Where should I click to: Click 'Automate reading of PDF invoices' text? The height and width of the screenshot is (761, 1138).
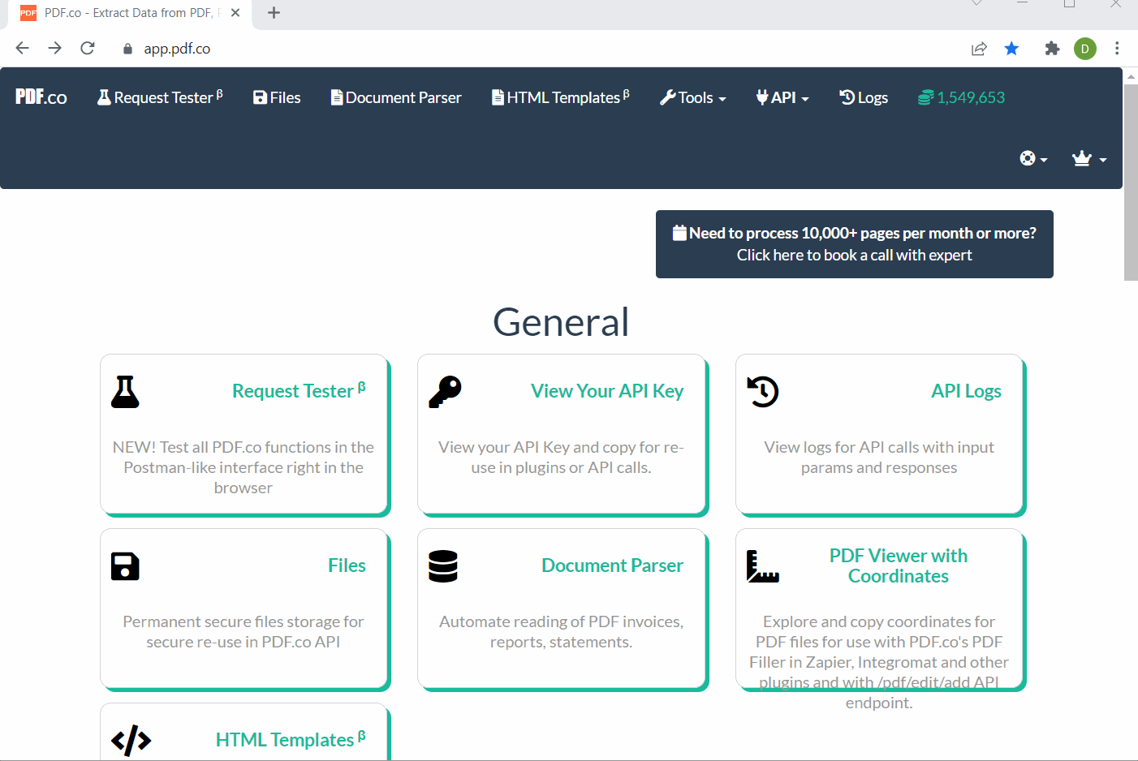tap(561, 632)
